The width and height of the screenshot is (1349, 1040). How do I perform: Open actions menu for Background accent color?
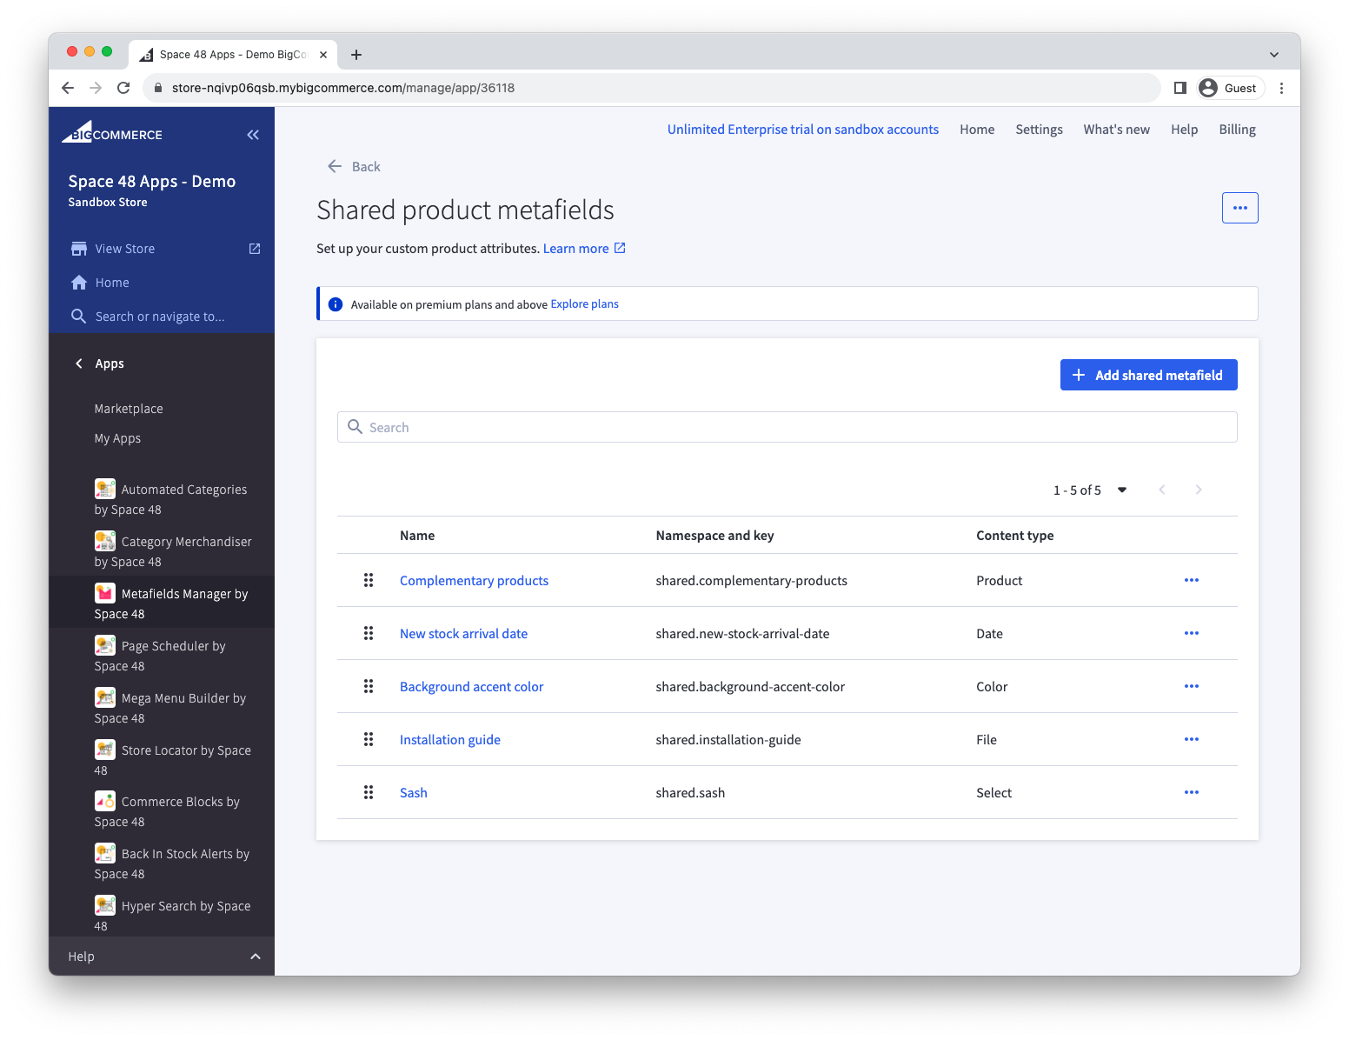[x=1192, y=686]
